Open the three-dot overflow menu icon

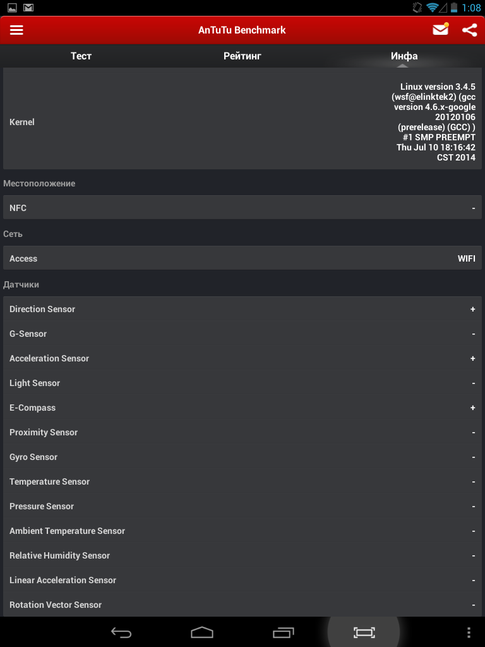[x=469, y=632]
